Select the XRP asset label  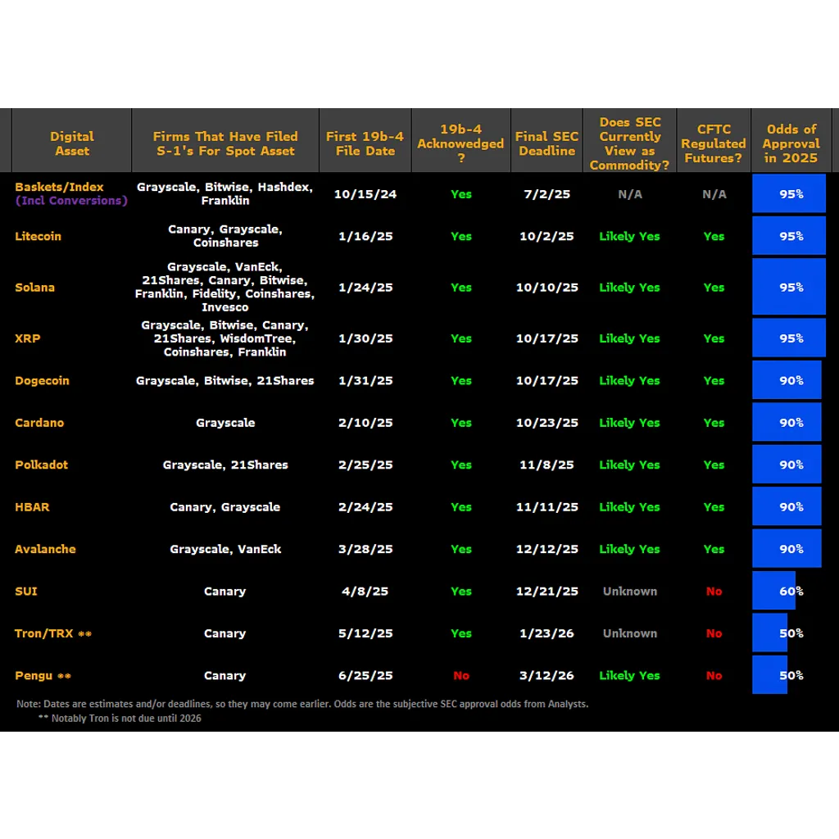click(x=28, y=338)
